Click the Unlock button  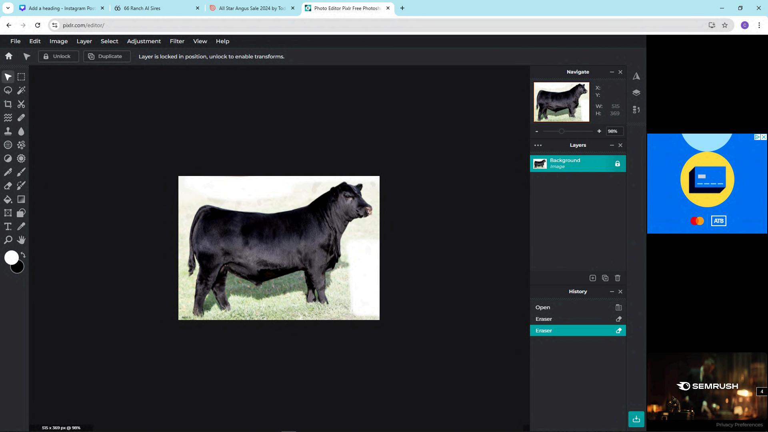pos(58,56)
